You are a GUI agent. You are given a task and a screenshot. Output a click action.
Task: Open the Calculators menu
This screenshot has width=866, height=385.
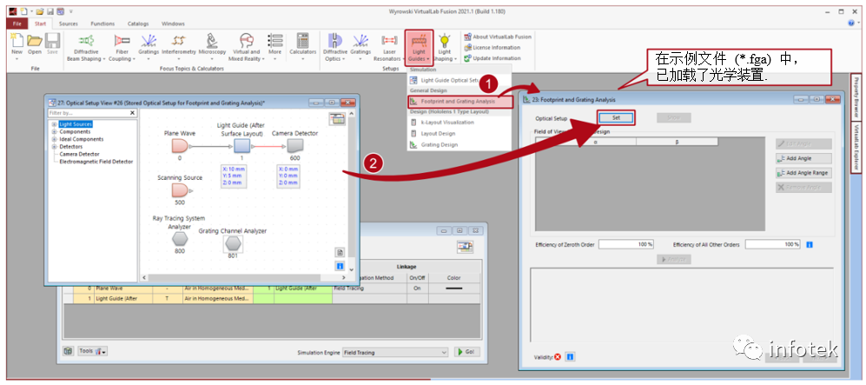pyautogui.click(x=302, y=47)
